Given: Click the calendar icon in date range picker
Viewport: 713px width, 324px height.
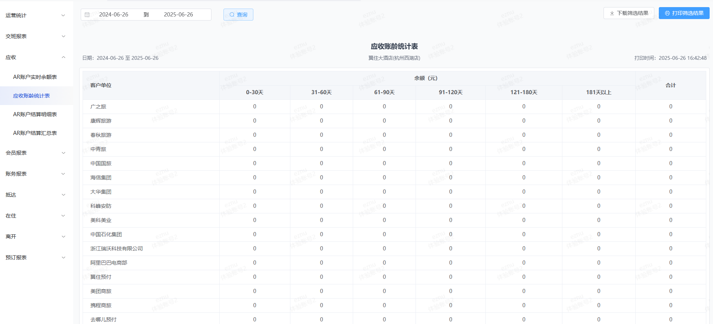Looking at the screenshot, I should [87, 15].
